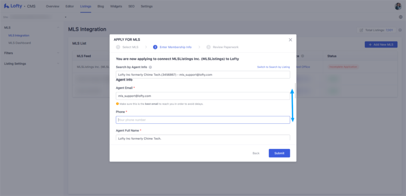
Task: Expand the Listing Settings sidebar section
Action: point(58,64)
